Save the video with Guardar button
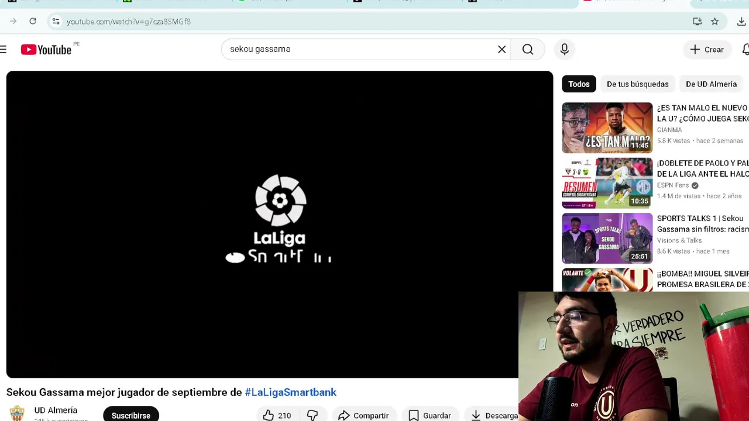Viewport: 749px width, 421px height. coord(430,415)
